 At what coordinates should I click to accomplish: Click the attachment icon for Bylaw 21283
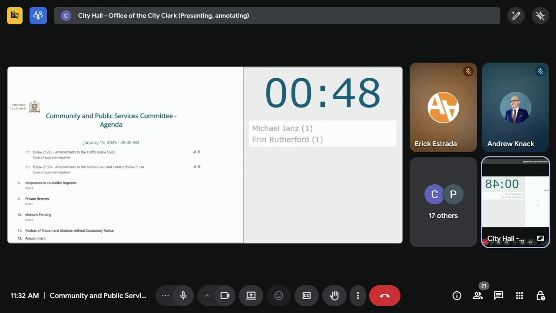pos(195,152)
